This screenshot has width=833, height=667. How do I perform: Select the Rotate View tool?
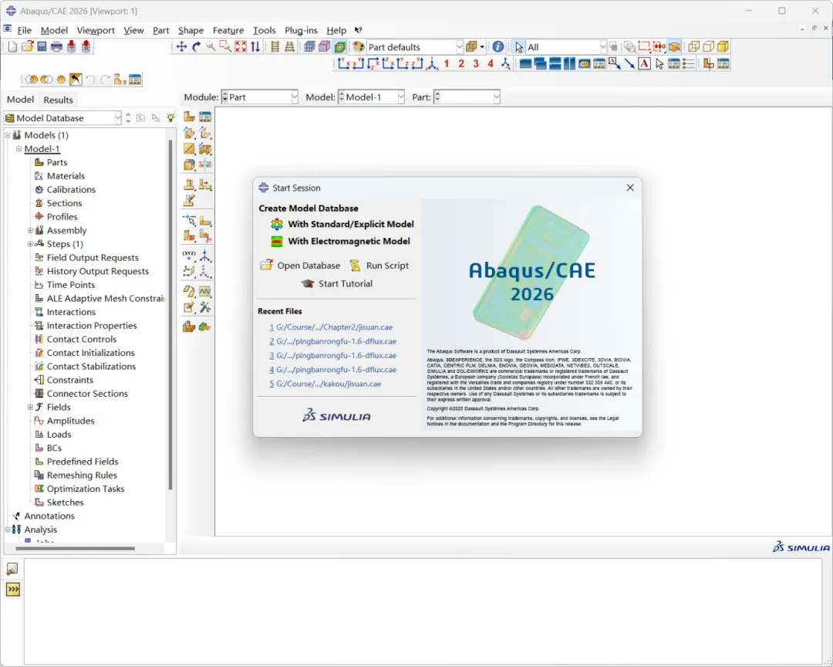tap(196, 47)
